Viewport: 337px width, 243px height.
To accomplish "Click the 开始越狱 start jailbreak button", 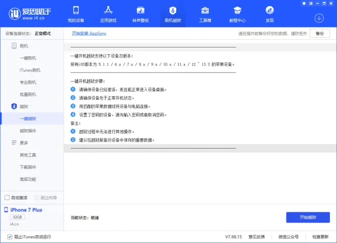I will pyautogui.click(x=308, y=217).
